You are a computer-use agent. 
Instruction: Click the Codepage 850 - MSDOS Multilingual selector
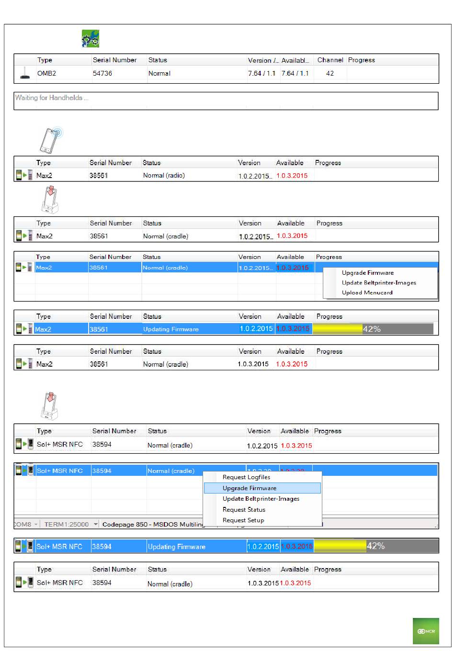(152, 524)
